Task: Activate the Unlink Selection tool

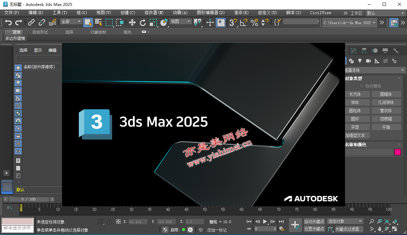Action: tap(42, 22)
